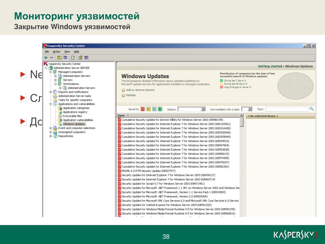Click the Up one level toolbar icon
The height and width of the screenshot is (244, 325).
(x=59, y=58)
